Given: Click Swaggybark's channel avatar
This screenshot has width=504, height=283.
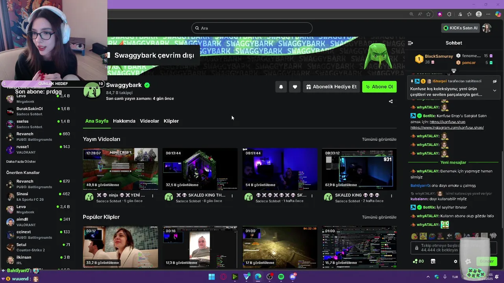Looking at the screenshot, I should coord(92,90).
